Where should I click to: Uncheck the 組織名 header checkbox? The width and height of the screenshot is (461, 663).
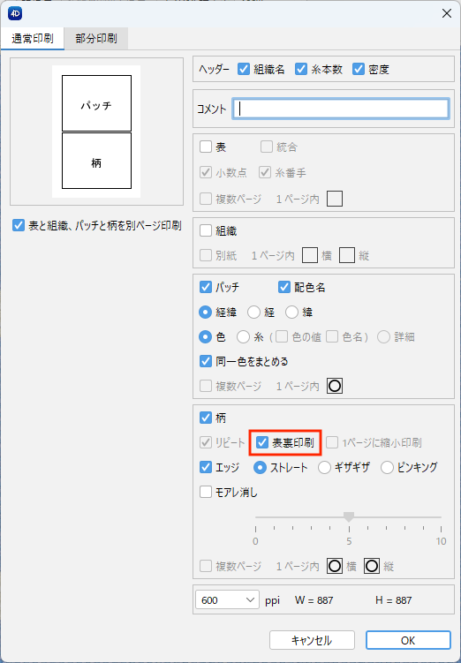click(x=244, y=69)
